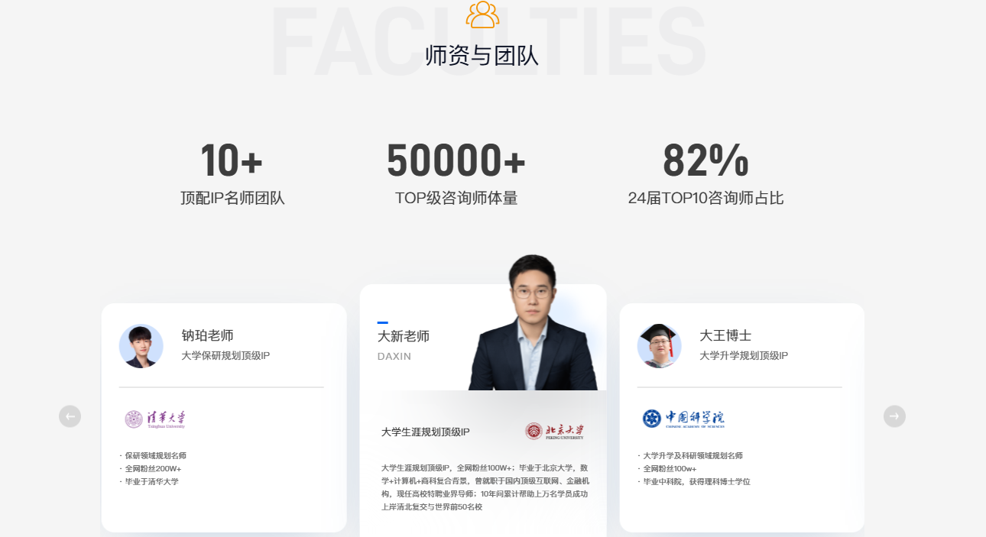Click the 大学升学规划顶级IP subtitle
Screen dimensions: 986x537
coord(744,356)
